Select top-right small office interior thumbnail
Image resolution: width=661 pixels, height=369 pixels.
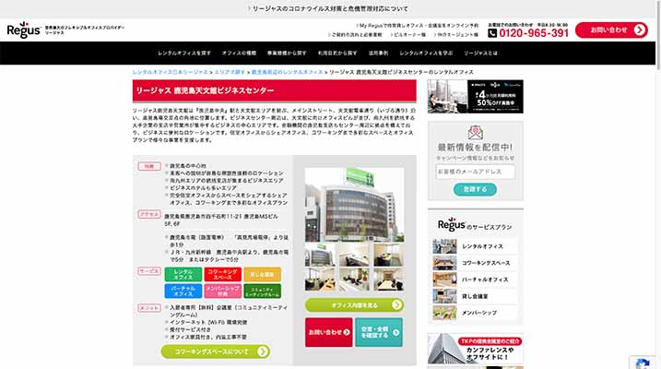pos(388,255)
